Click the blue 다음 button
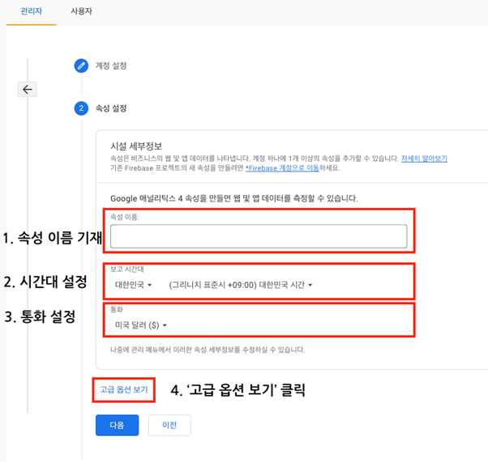488x462 pixels. [x=117, y=425]
